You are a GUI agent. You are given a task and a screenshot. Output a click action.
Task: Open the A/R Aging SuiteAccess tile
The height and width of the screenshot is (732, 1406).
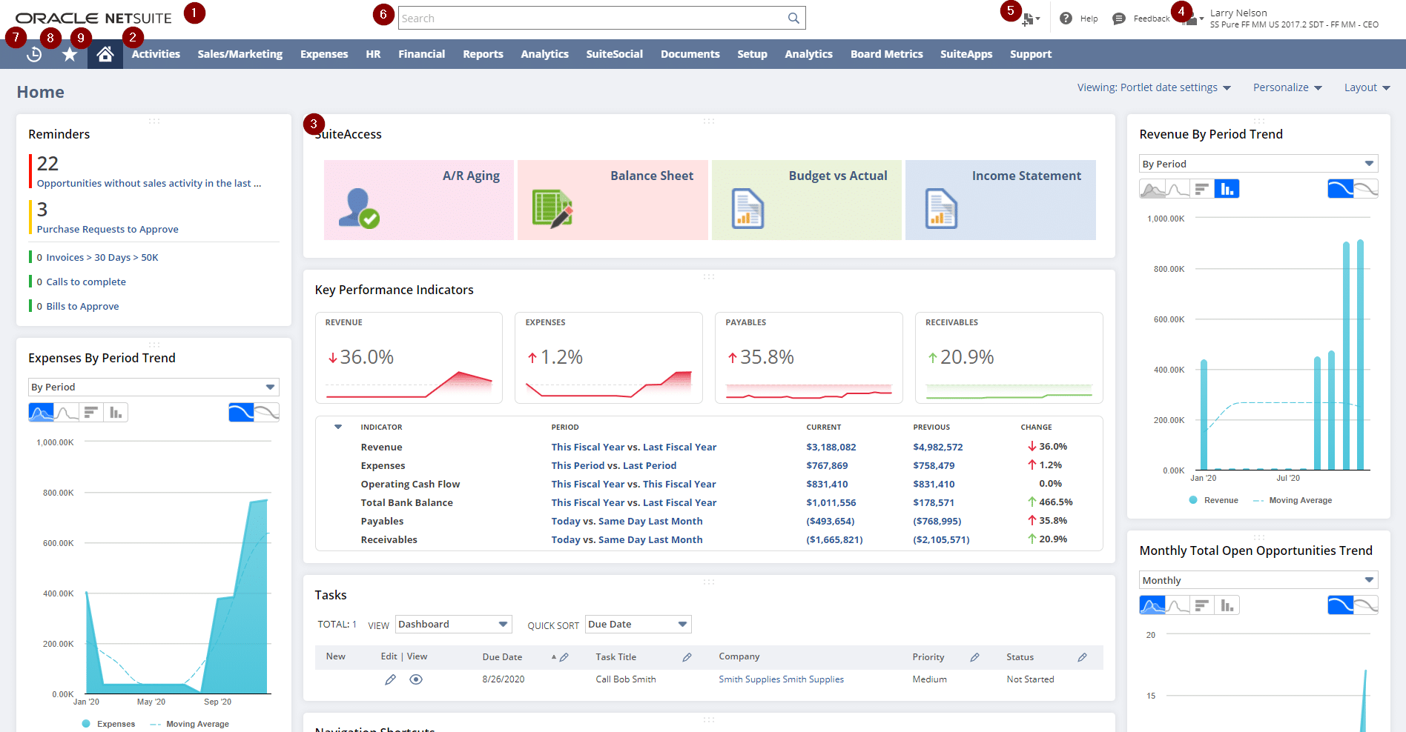419,200
